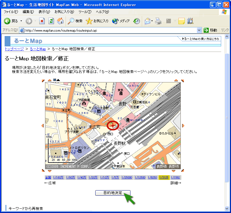Viewport: 231px width, 213px height.
Task: Click the Research icon in toolbar
Action: click(190, 21)
